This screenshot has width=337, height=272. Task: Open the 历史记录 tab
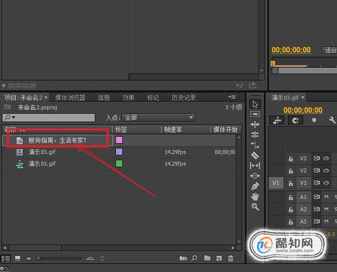[184, 98]
